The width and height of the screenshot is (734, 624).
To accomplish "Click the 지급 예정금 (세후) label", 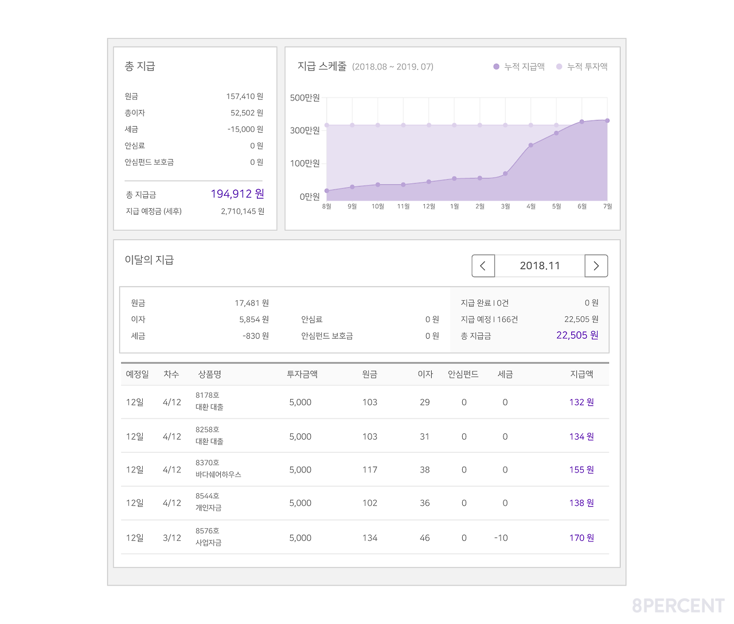I will point(154,211).
